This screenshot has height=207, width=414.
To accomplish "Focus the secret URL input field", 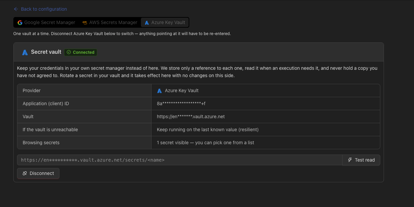I will [180, 160].
